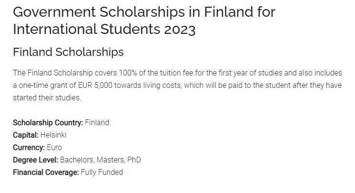This screenshot has height=193, width=355.
Task: Click the Capital label
Action: pyautogui.click(x=26, y=135)
